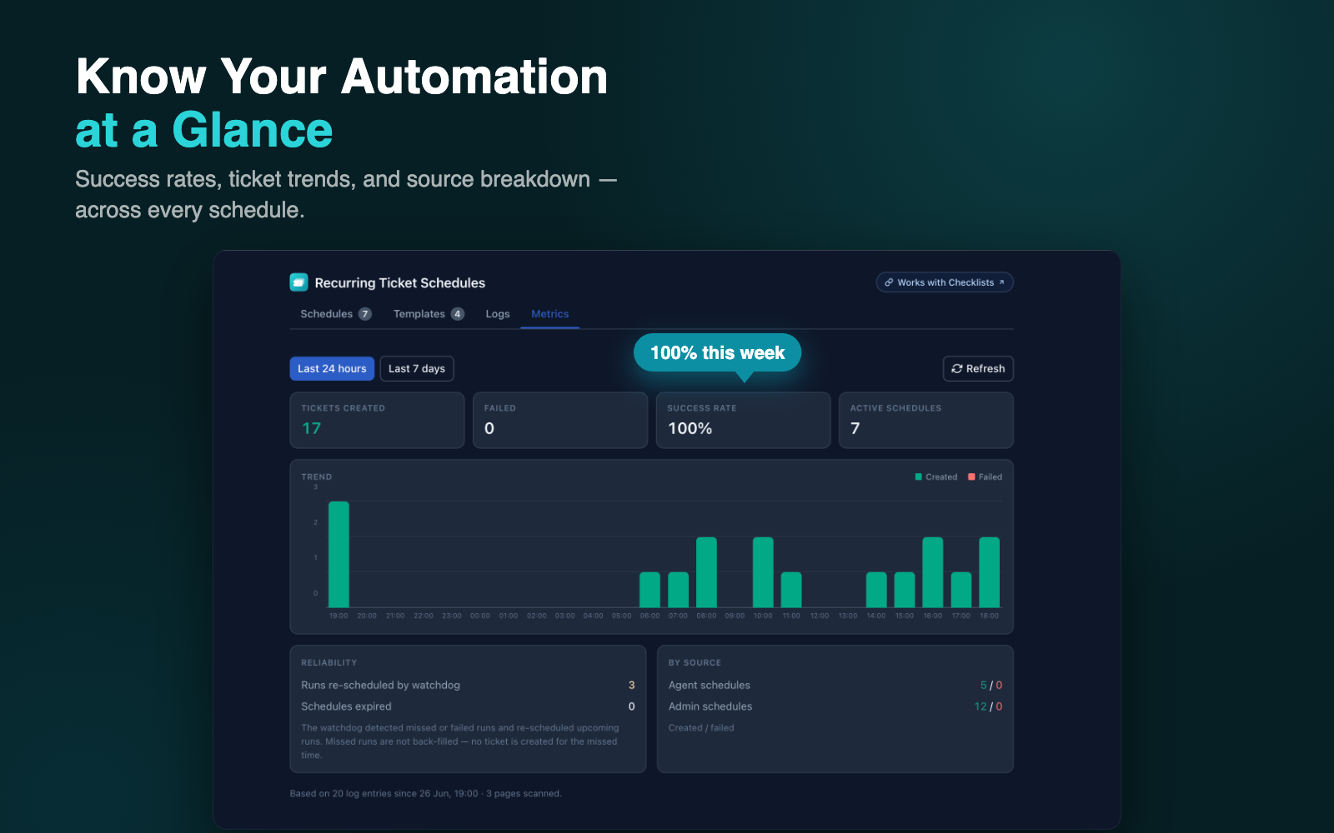
Task: Click the Refresh button
Action: (x=978, y=368)
